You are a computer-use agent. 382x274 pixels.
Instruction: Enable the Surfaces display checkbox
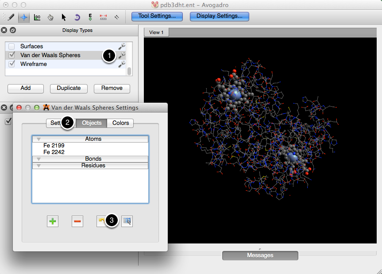pyautogui.click(x=12, y=46)
